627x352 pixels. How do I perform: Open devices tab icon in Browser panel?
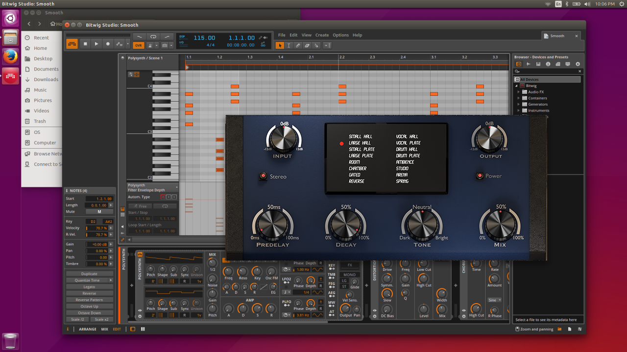point(519,64)
